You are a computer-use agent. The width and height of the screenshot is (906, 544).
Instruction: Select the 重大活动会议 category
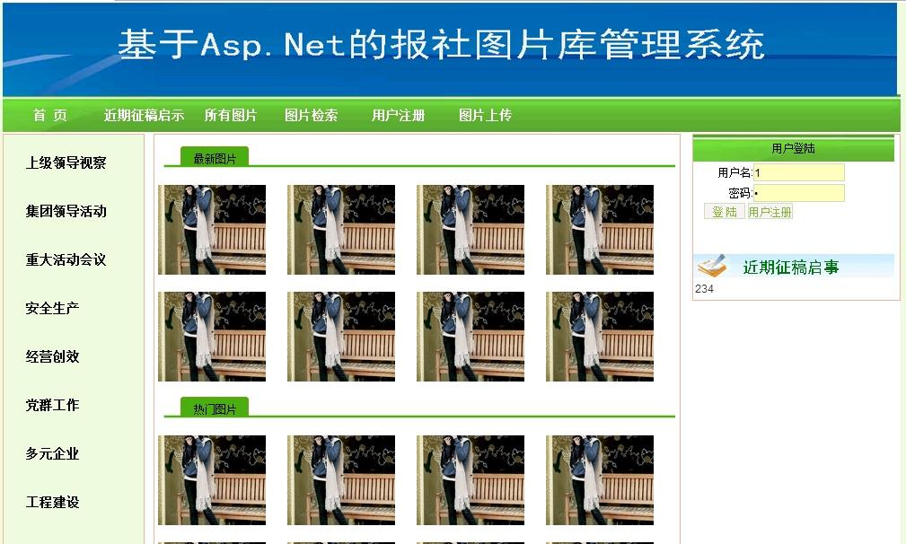(66, 259)
